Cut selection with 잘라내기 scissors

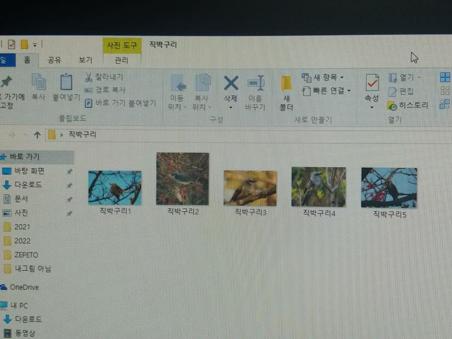[x=104, y=77]
